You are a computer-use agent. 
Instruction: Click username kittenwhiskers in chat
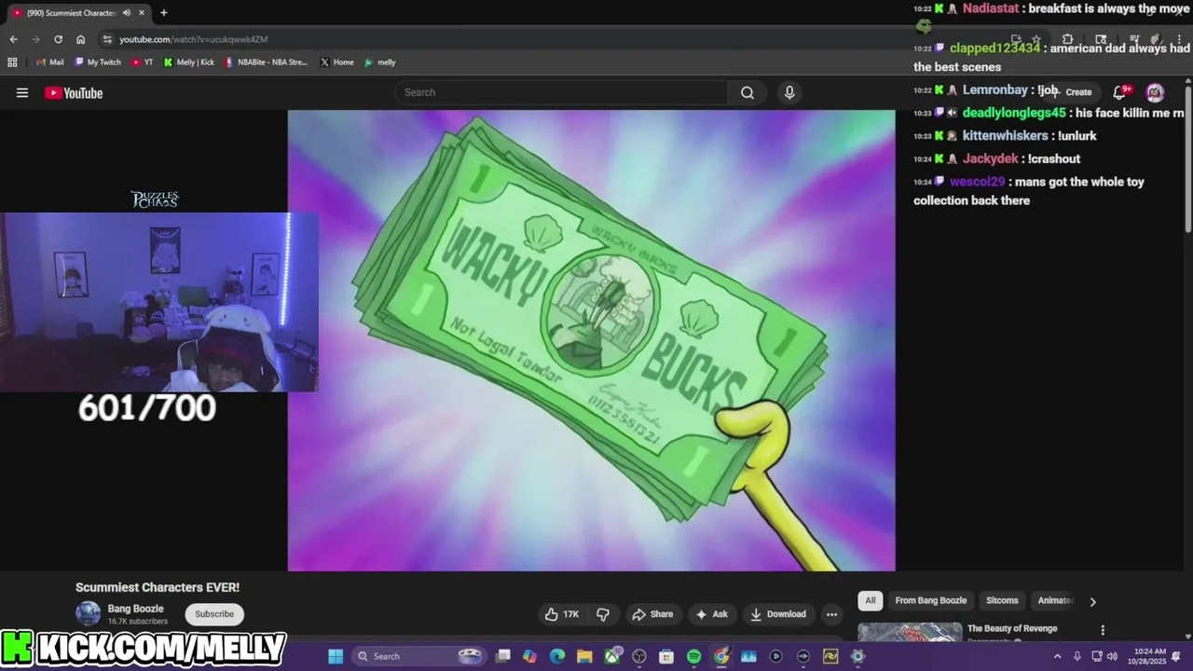tap(1007, 136)
